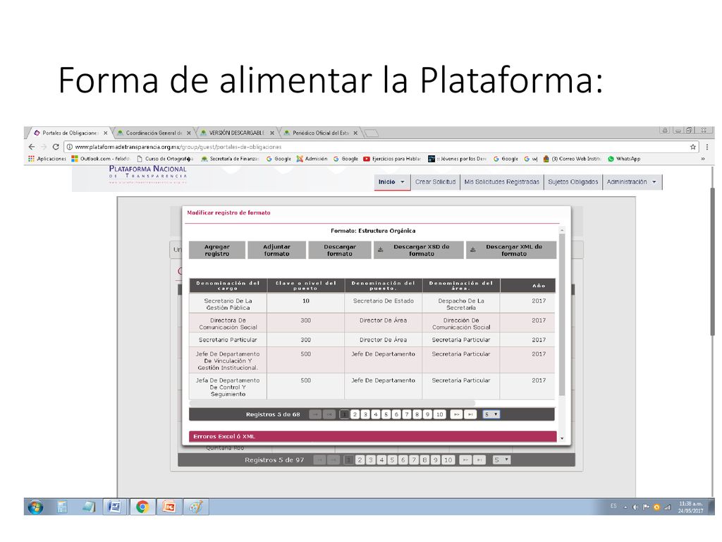Image resolution: width=722 pixels, height=542 pixels.
Task: Click the volume icon in the system tray
Action: pyautogui.click(x=635, y=507)
